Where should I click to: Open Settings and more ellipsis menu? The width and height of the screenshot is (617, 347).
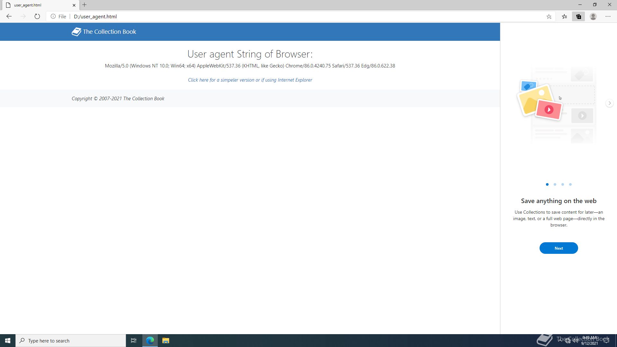click(x=608, y=17)
